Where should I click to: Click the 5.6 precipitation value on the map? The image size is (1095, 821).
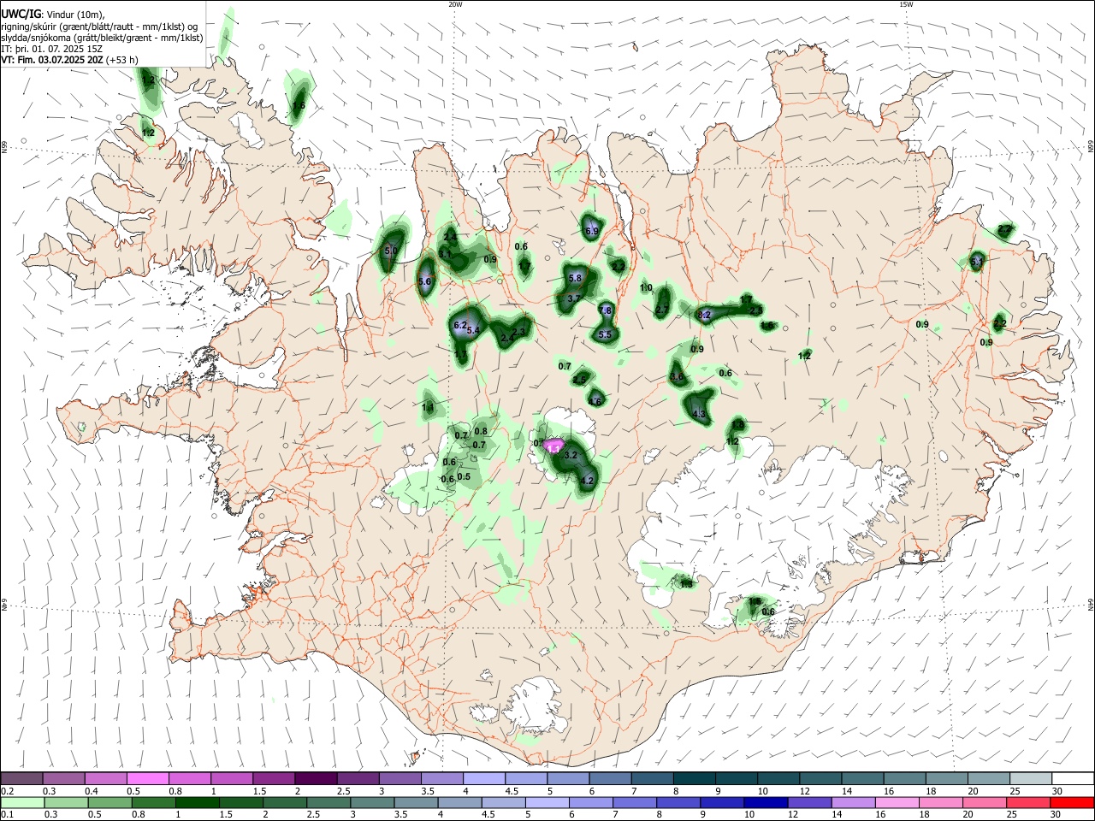[424, 281]
